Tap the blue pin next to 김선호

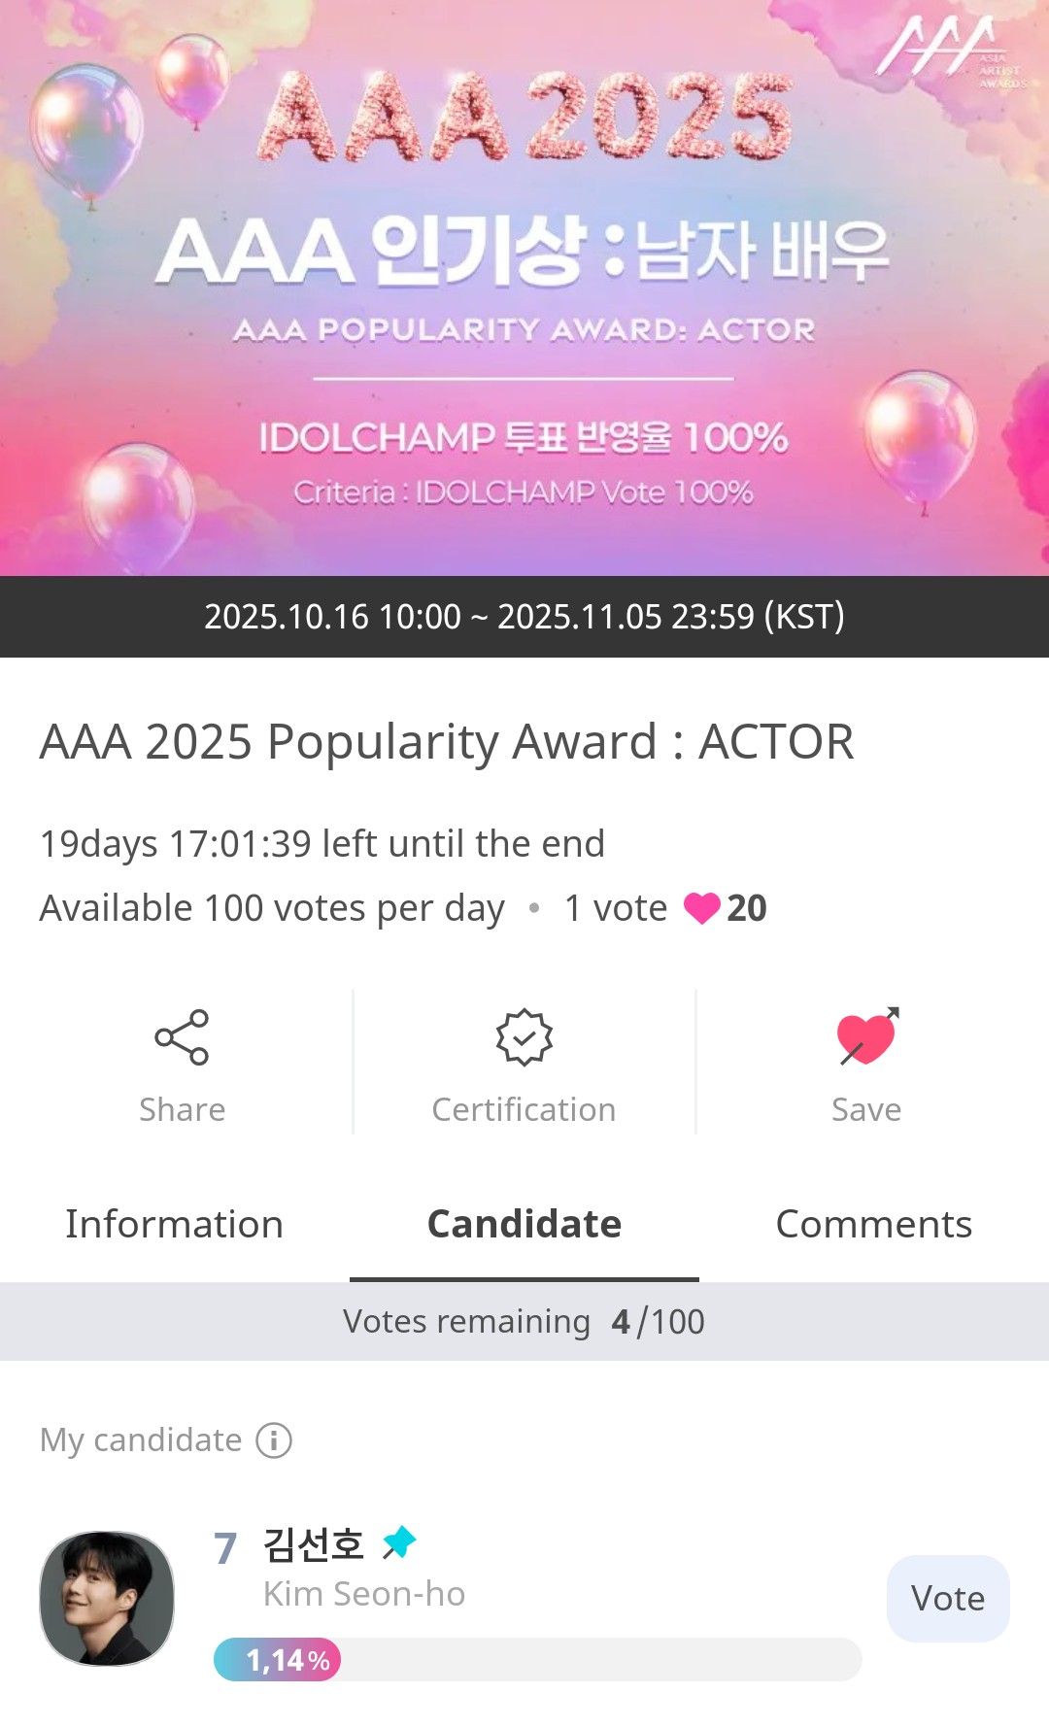398,1541
